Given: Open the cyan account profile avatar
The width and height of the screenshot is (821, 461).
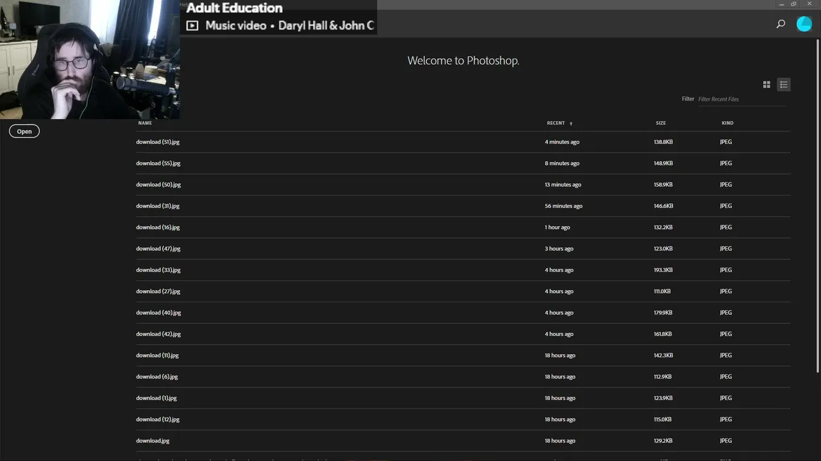Looking at the screenshot, I should [x=804, y=24].
